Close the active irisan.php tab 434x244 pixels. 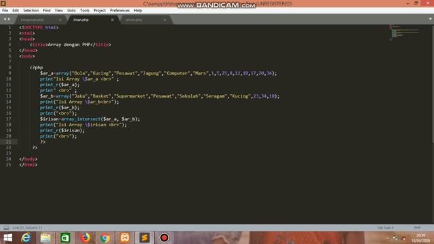point(113,20)
